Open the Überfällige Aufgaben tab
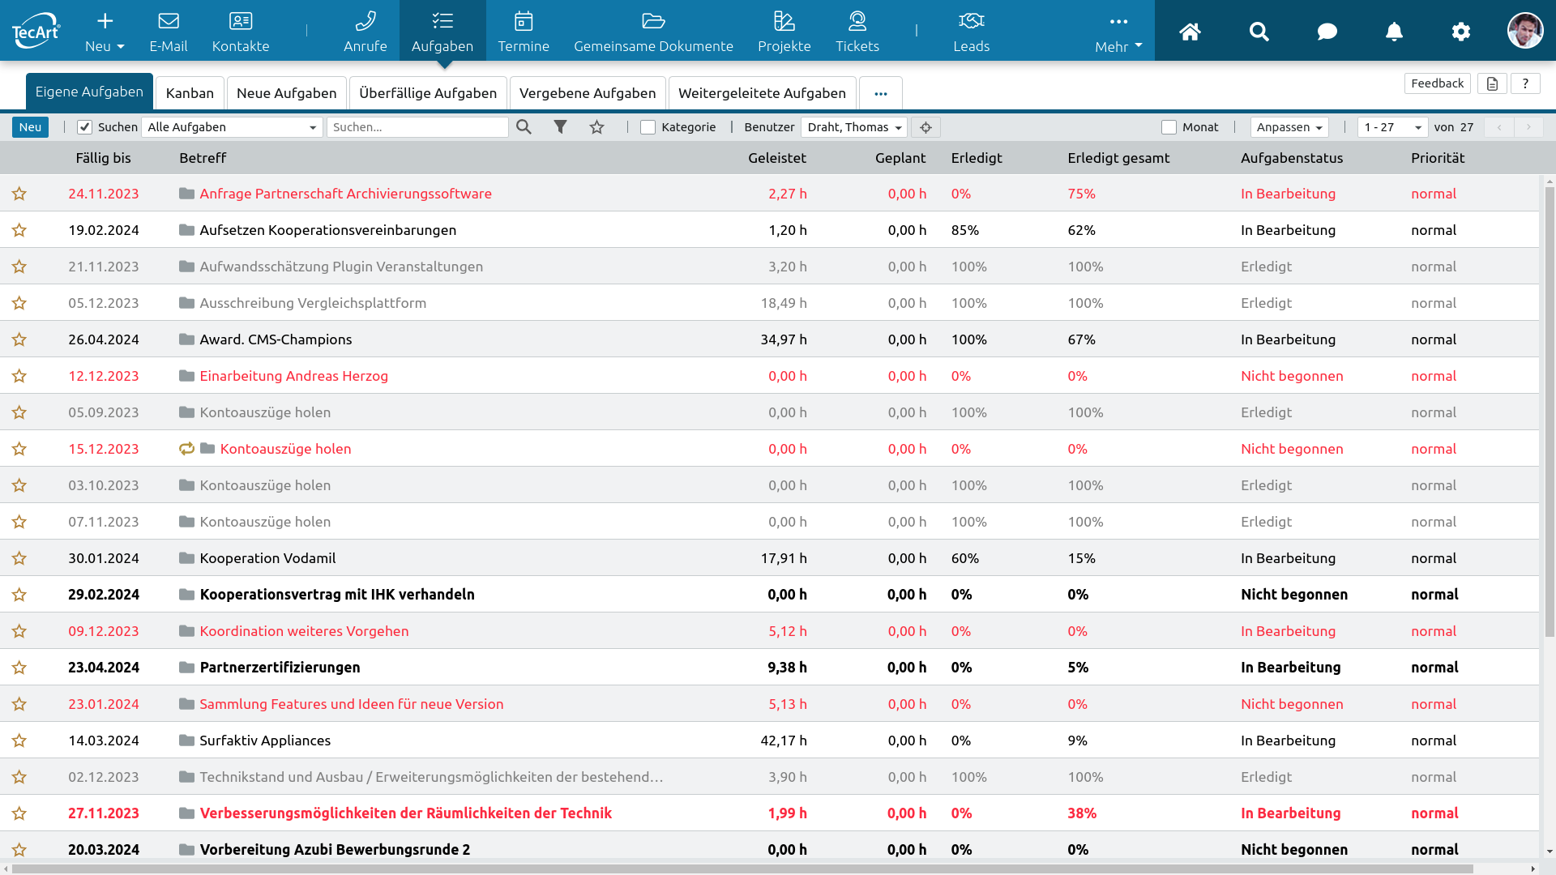This screenshot has width=1556, height=875. [x=428, y=93]
